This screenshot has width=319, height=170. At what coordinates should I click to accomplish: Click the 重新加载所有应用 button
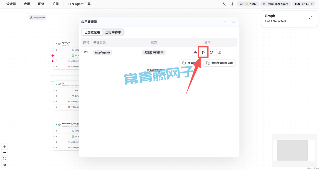coord(219,63)
